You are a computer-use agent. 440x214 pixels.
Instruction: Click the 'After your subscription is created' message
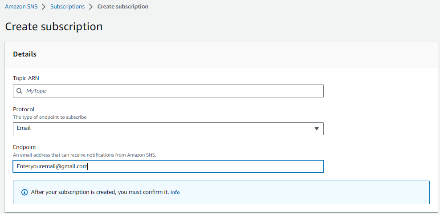point(100,192)
